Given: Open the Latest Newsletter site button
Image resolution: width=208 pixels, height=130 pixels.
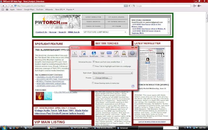Looking at the screenshot, I should pyautogui.click(x=93, y=17).
